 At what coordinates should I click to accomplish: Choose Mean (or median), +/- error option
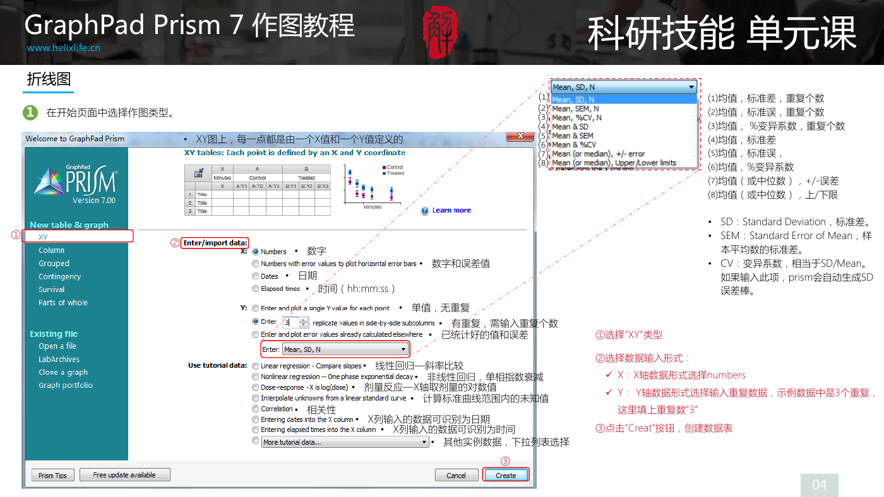pos(624,154)
